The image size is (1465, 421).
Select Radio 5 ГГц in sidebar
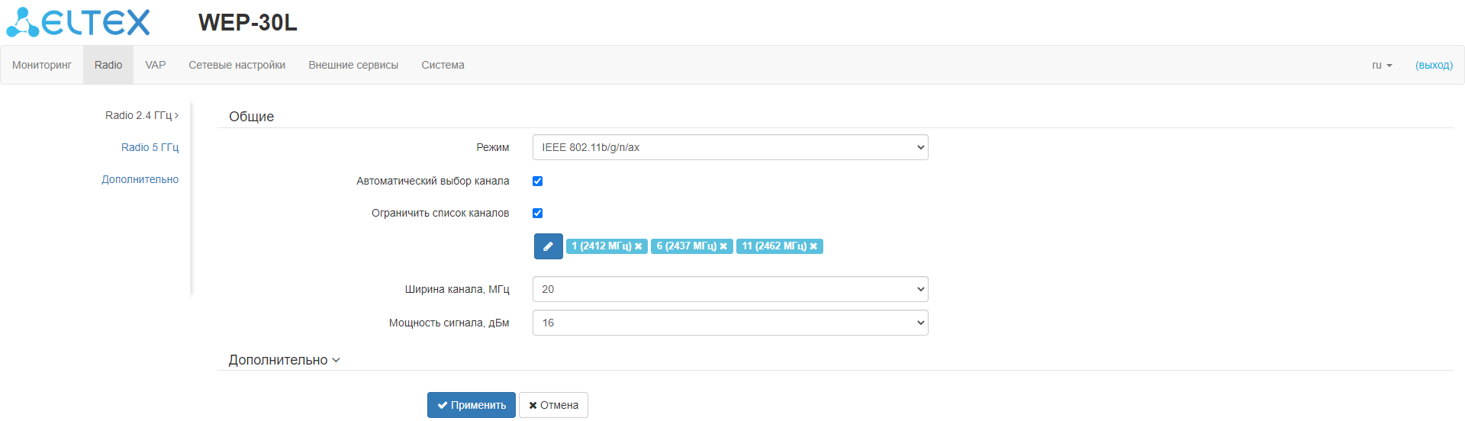pos(150,147)
